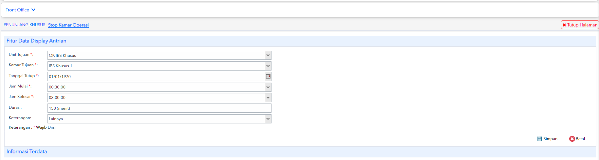Select the PENUNJANG KHUSUS breadcrumb item

(x=25, y=24)
